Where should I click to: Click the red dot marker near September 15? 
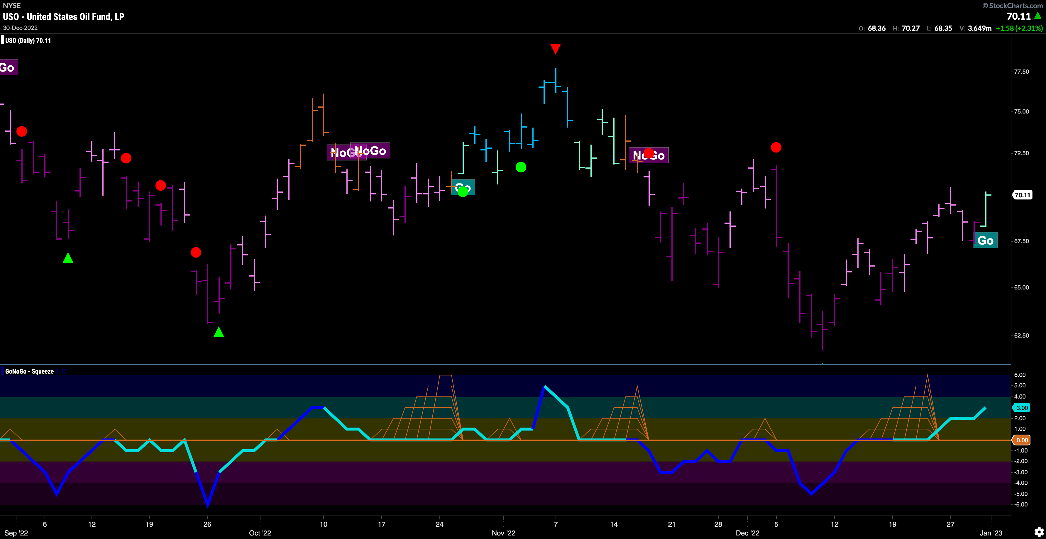[x=126, y=158]
